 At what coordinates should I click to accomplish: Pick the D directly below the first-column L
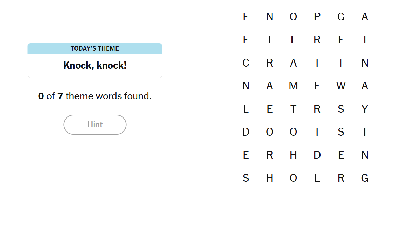point(246,132)
